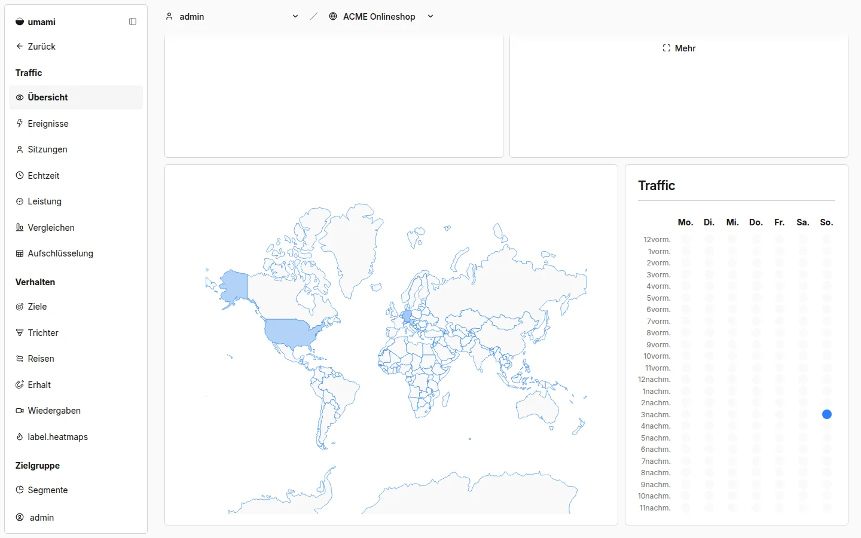861x538 pixels.
Task: Click the highlighted United States on the map
Action: point(289,332)
